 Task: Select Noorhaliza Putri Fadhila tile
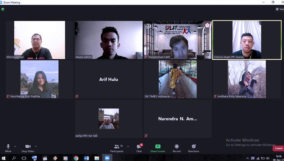pyautogui.click(x=40, y=79)
